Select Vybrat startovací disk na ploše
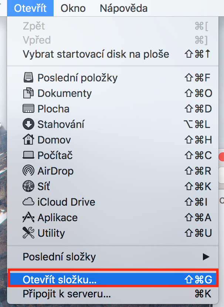The width and height of the screenshot is (224, 307). tap(96, 54)
